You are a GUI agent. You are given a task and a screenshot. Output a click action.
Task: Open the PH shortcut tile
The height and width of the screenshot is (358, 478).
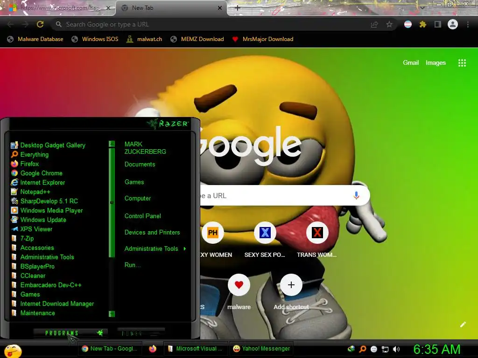212,233
